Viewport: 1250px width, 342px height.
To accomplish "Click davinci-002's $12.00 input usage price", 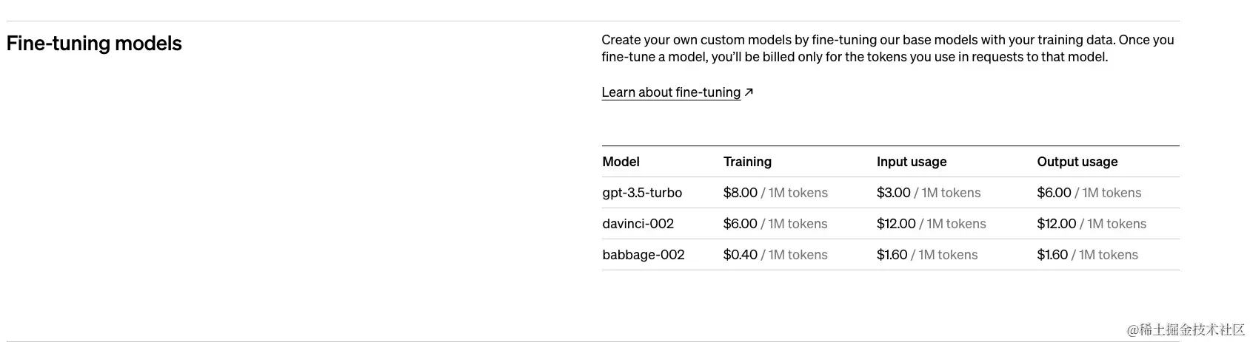I will tap(896, 224).
